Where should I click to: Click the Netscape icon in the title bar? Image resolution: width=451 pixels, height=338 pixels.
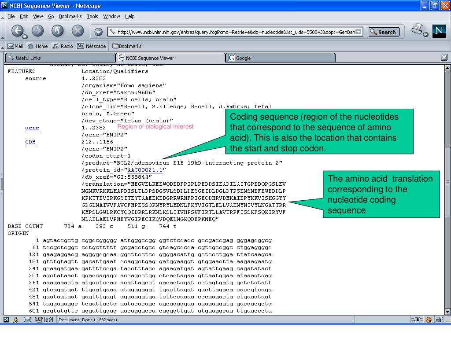pyautogui.click(x=4, y=5)
